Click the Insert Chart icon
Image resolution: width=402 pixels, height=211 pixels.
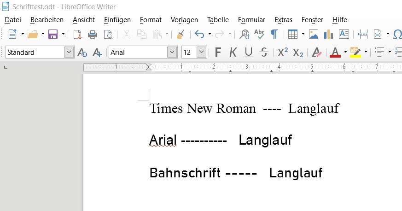click(x=328, y=34)
